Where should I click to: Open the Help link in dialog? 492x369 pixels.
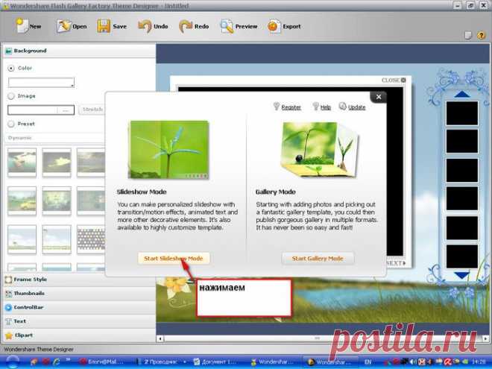tap(325, 107)
